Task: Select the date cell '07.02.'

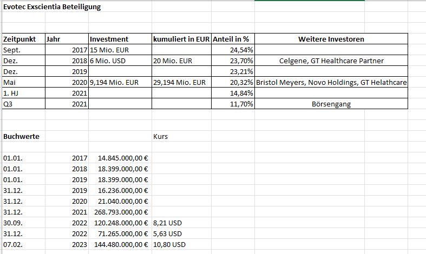Action: [x=24, y=244]
